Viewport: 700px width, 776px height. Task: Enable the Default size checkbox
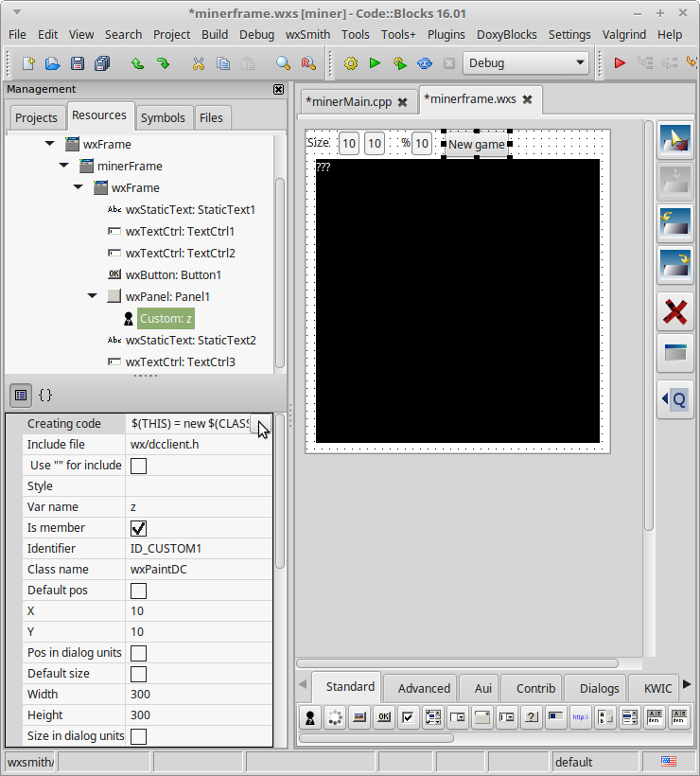point(138,674)
